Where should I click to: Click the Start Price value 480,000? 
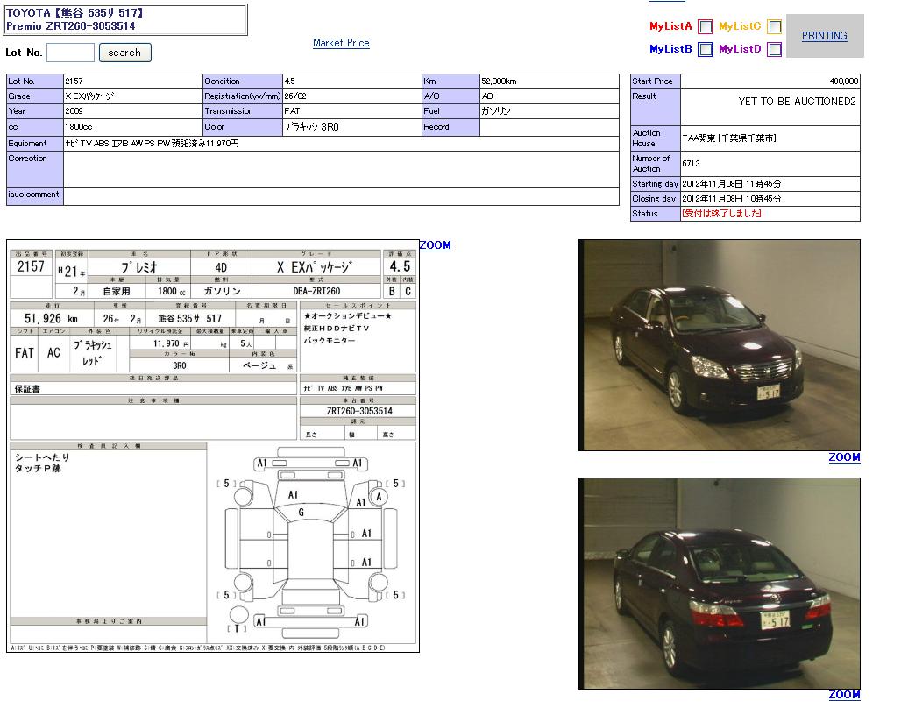pos(843,81)
